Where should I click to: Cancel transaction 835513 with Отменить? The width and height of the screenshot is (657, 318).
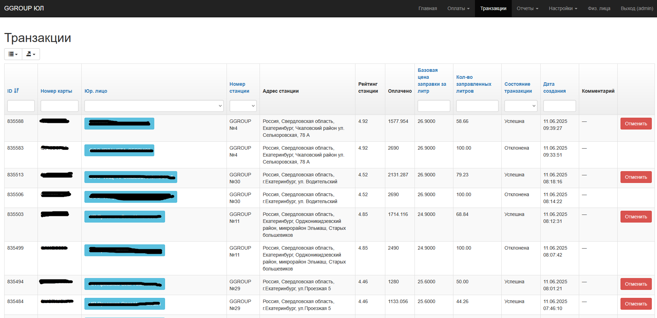(x=636, y=177)
